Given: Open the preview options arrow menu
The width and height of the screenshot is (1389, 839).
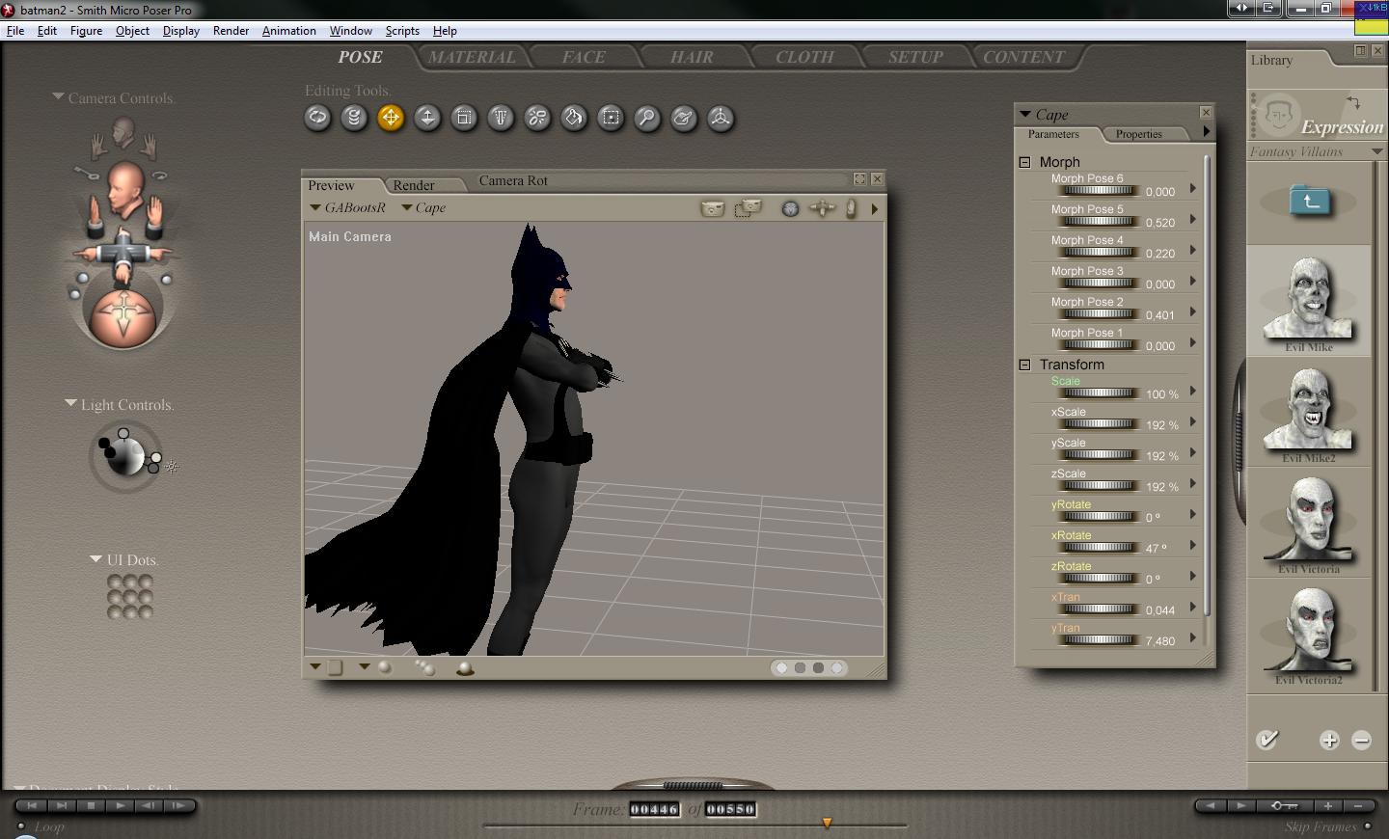Looking at the screenshot, I should point(875,208).
